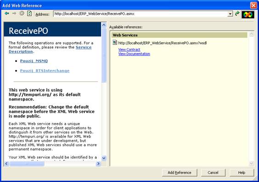The image size is (259, 182).
Task: Click the browser pane scroll-up arrow
Action: pos(104,25)
